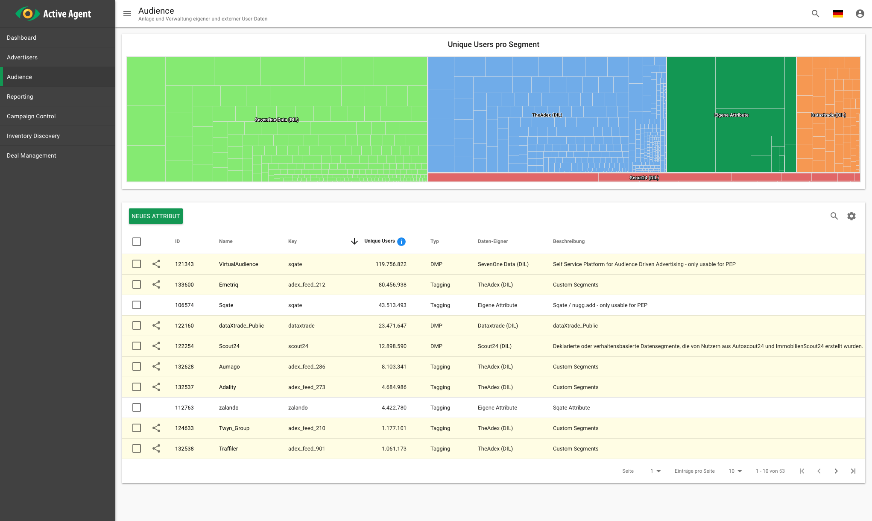The image size is (872, 521).
Task: Change Einträge pro Seite value
Action: pyautogui.click(x=734, y=471)
